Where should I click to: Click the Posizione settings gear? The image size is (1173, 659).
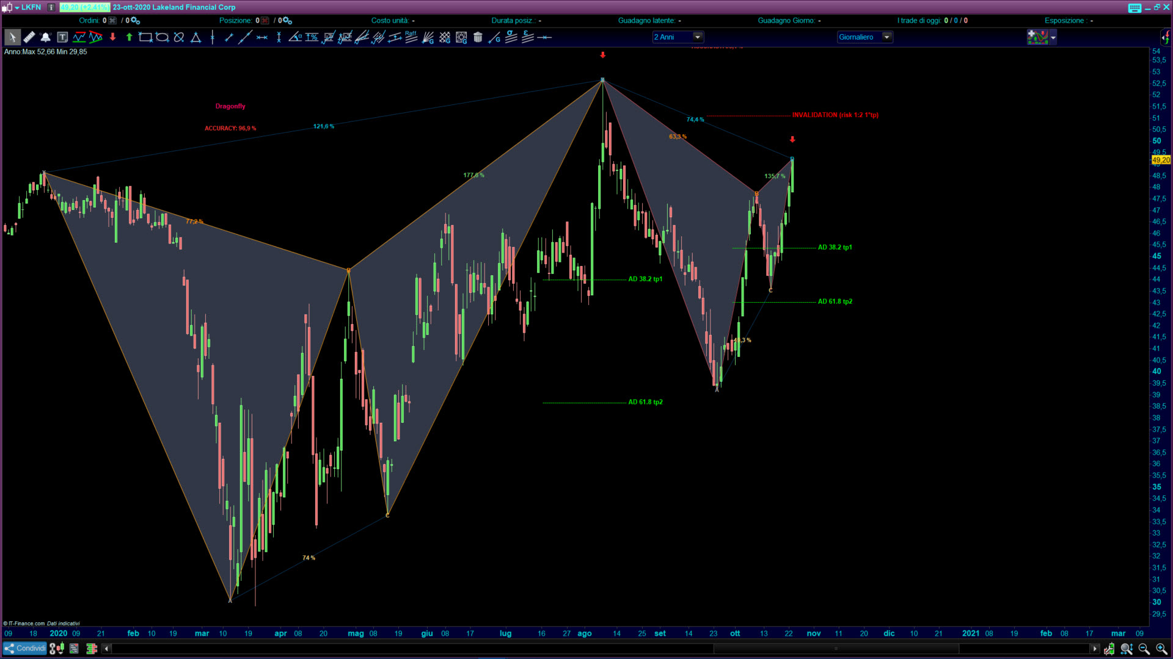point(287,21)
